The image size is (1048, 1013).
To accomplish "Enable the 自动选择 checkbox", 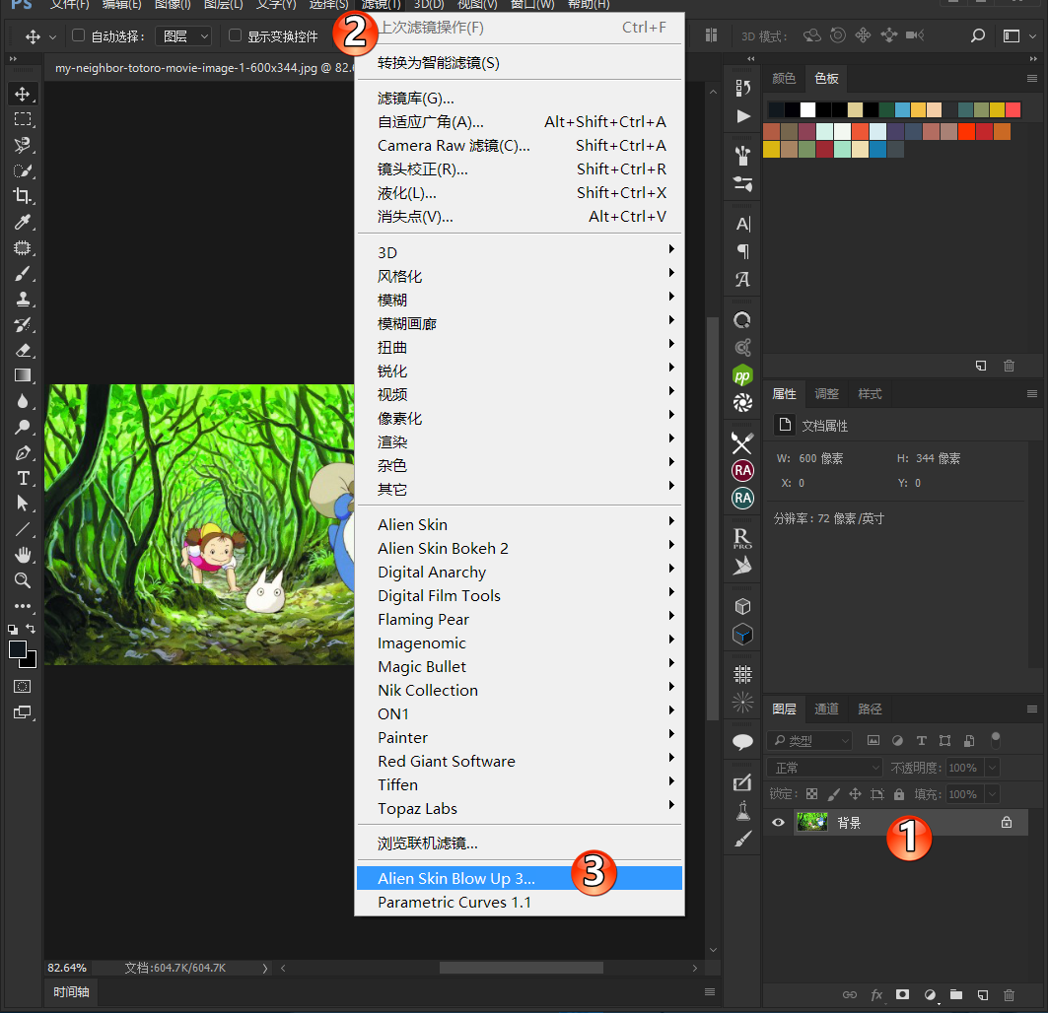I will pyautogui.click(x=78, y=35).
